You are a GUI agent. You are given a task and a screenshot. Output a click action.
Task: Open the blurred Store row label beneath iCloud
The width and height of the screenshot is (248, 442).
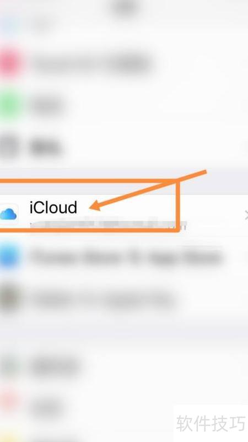(126, 257)
